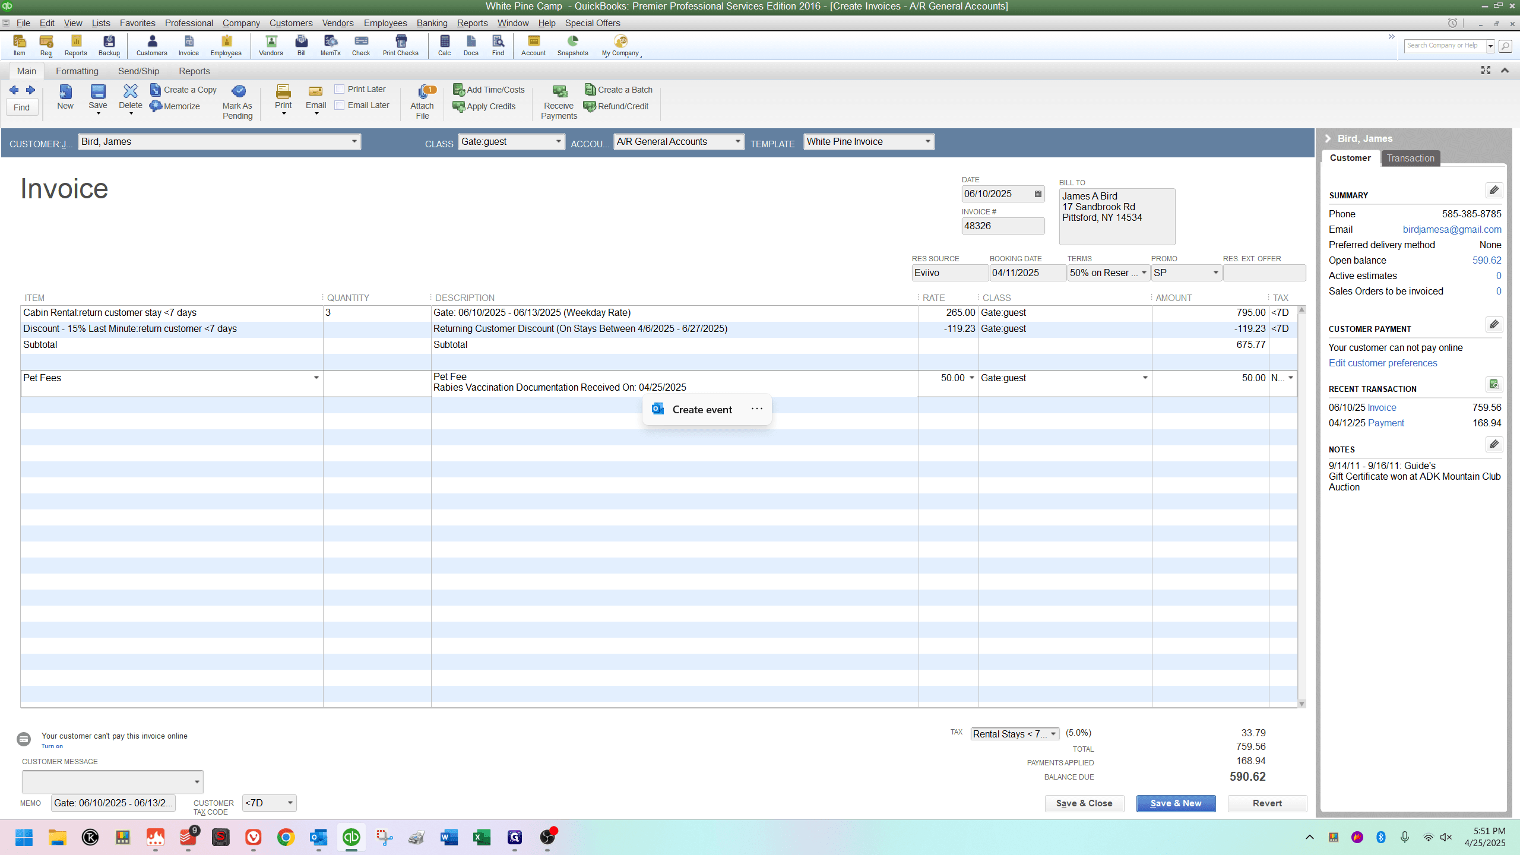Open the Docs icon

[471, 45]
